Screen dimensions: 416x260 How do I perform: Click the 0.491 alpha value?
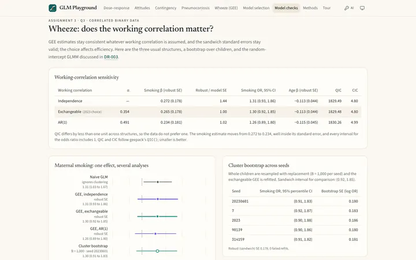coord(124,122)
